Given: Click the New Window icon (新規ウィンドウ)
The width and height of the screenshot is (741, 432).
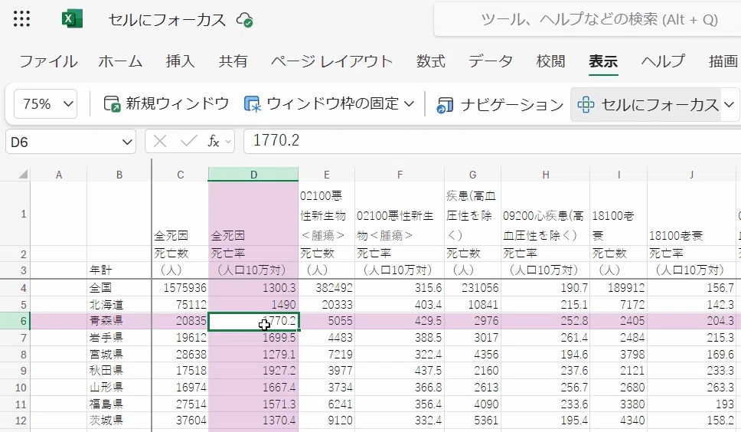Looking at the screenshot, I should pos(113,104).
